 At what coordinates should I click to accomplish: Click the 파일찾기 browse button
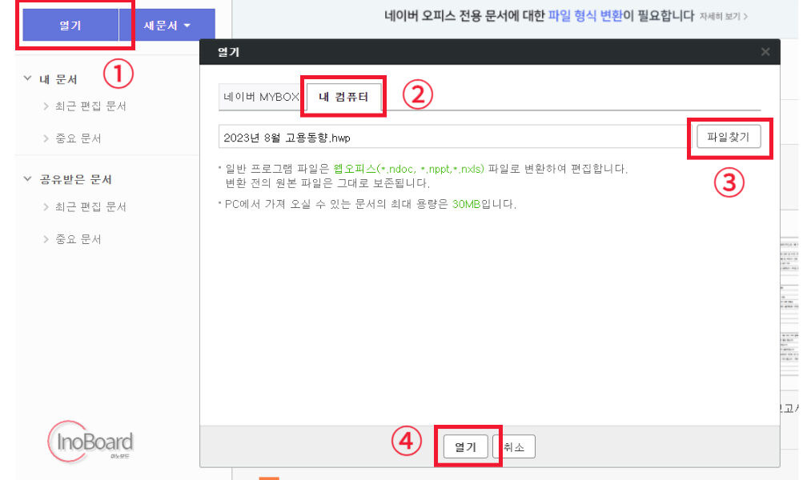click(729, 137)
